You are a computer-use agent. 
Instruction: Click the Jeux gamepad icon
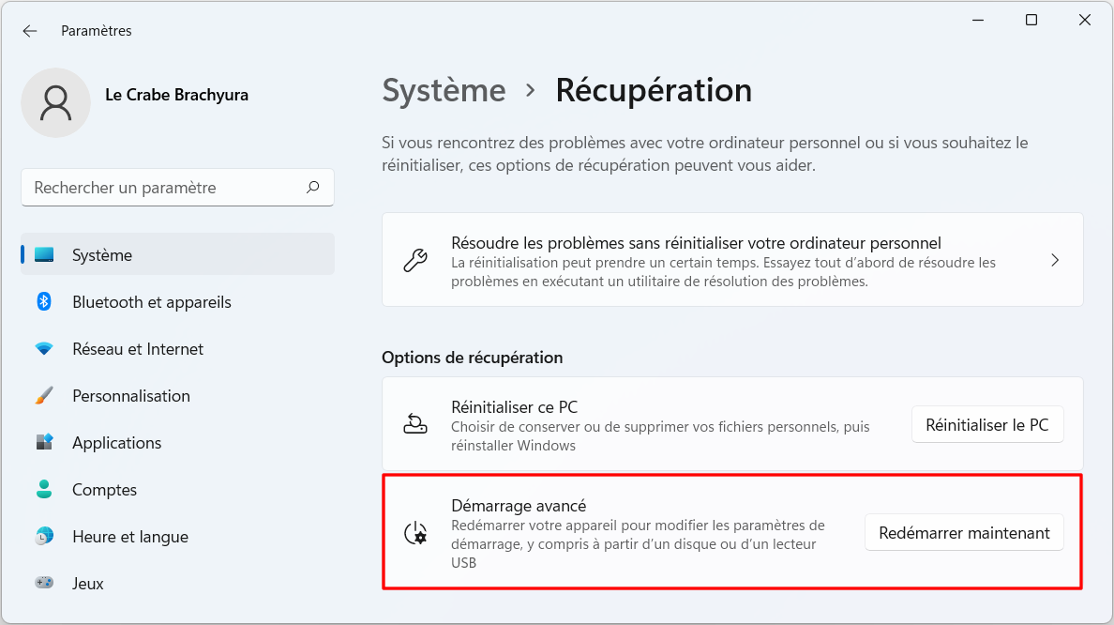coord(44,583)
